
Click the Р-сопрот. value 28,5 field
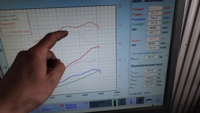click(x=154, y=23)
